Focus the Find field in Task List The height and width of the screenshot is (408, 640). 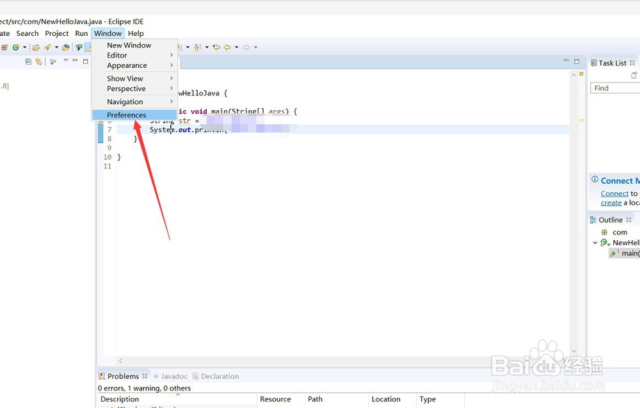tap(615, 88)
